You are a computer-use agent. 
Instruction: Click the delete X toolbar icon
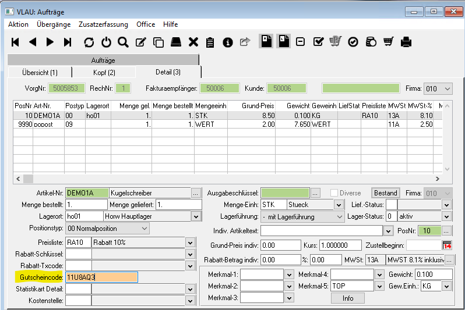click(x=193, y=42)
